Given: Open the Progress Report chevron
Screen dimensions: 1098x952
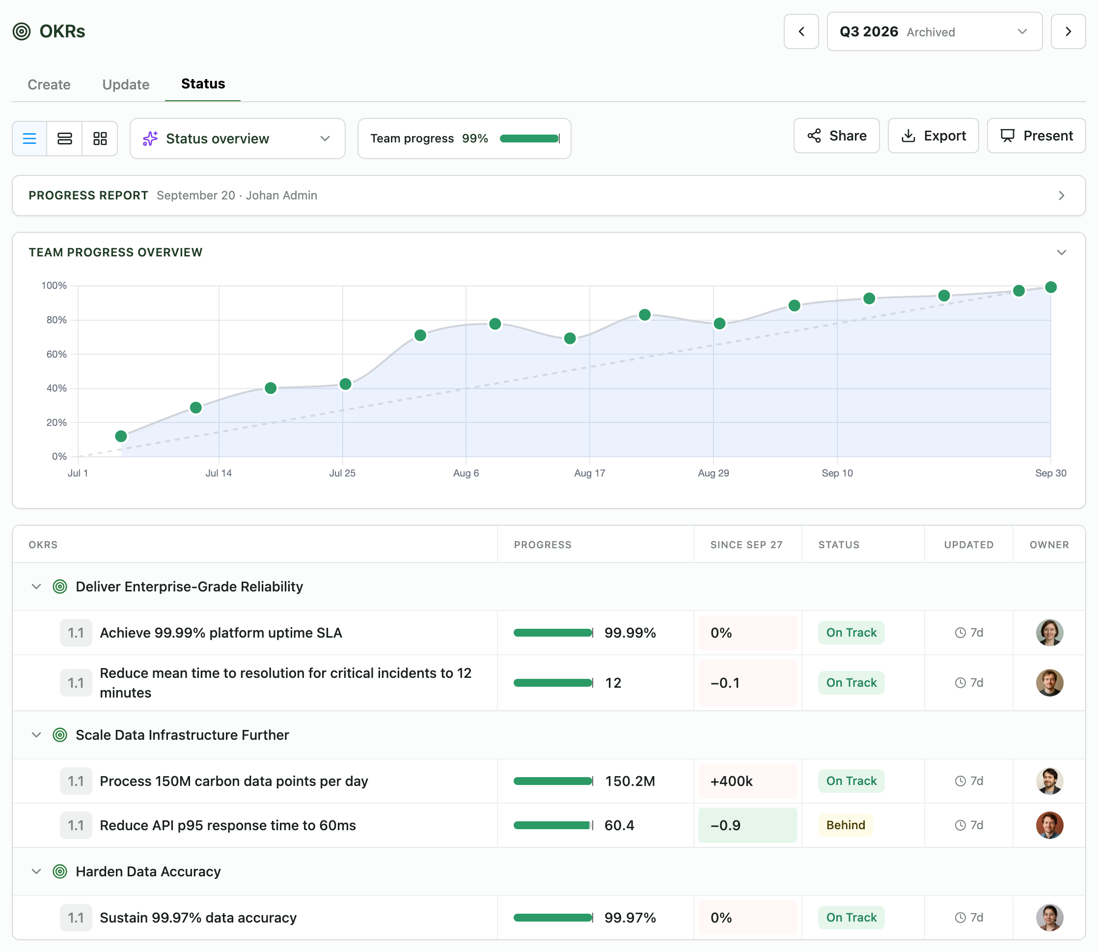Looking at the screenshot, I should [1061, 196].
